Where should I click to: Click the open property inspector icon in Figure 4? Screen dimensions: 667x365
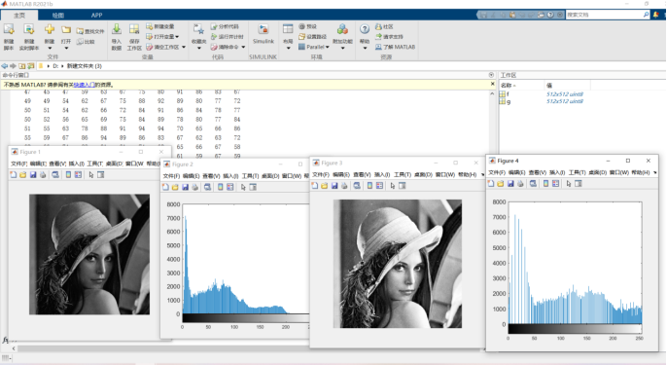(x=579, y=184)
